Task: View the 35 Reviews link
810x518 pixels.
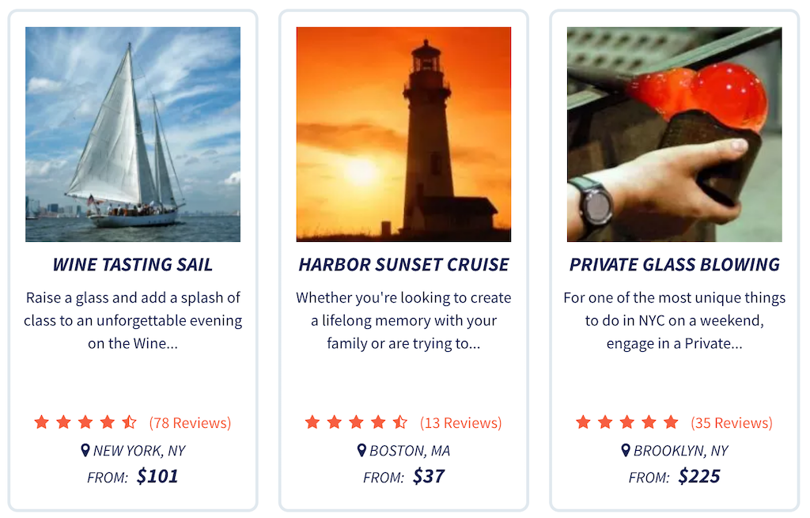Action: tap(732, 423)
